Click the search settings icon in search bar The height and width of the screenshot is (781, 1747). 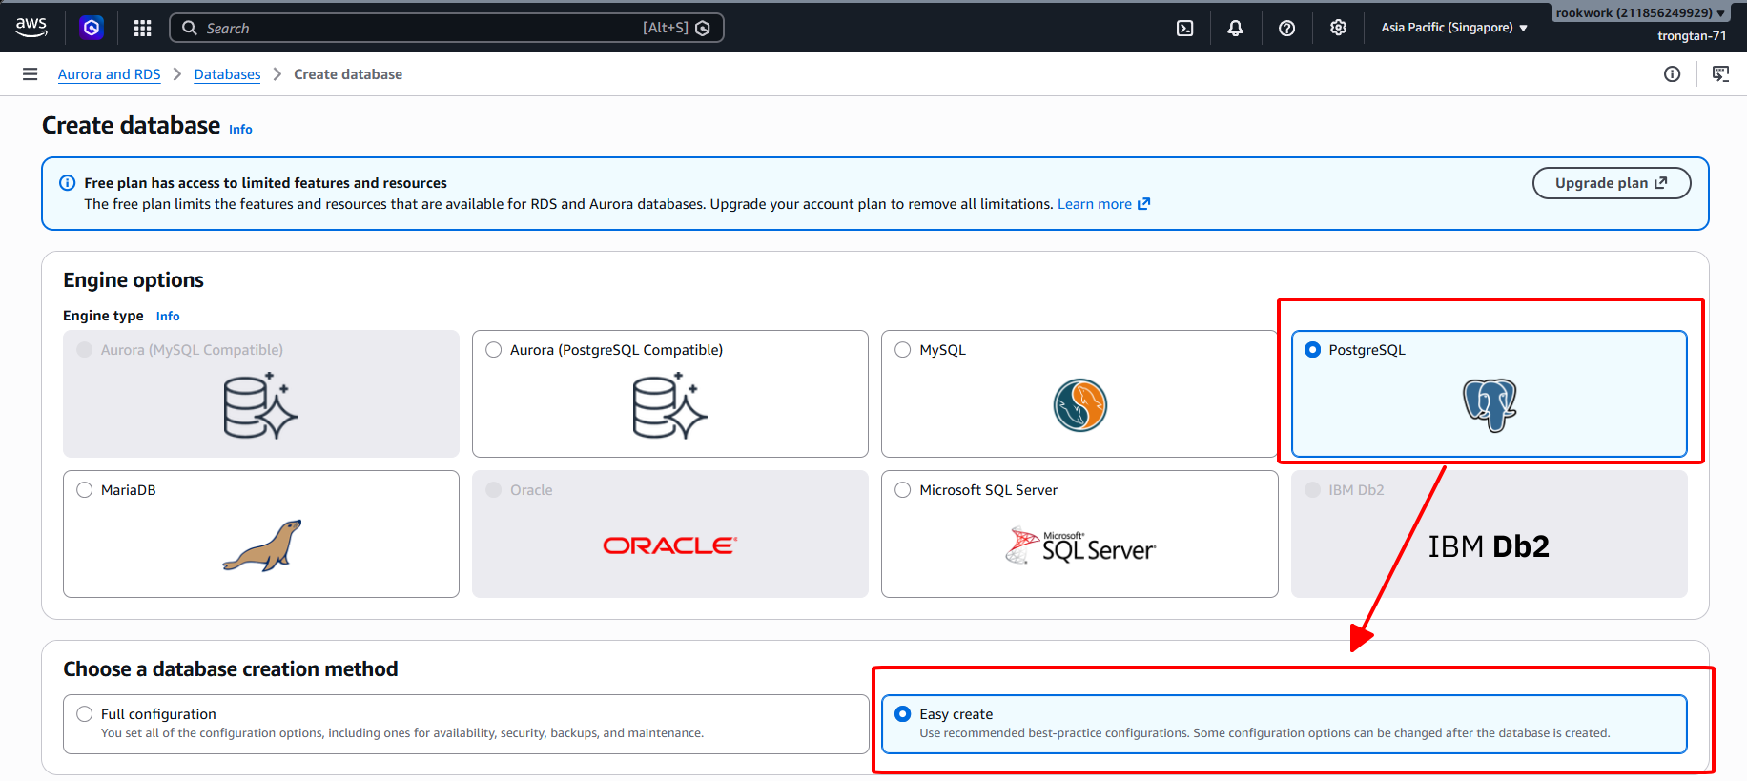tap(703, 29)
